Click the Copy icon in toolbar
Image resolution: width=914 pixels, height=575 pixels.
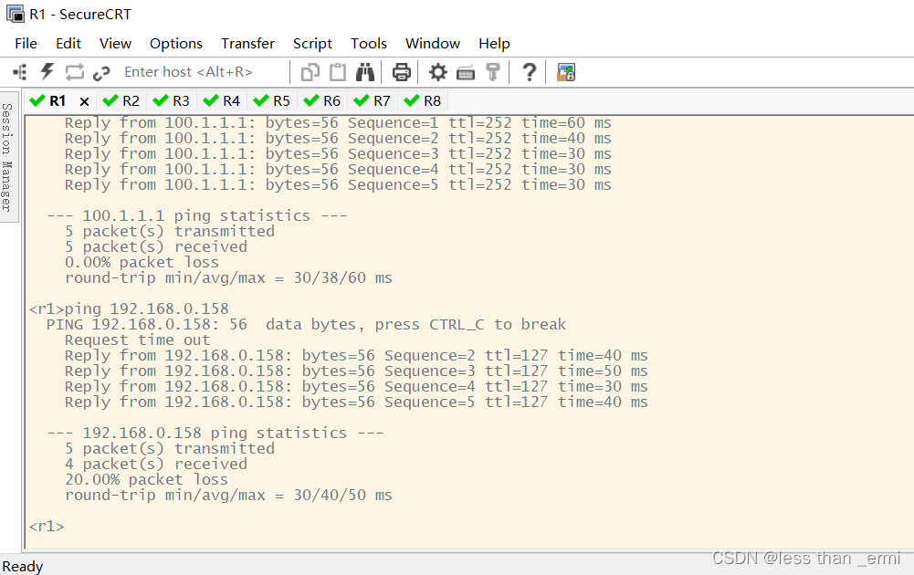[x=310, y=72]
